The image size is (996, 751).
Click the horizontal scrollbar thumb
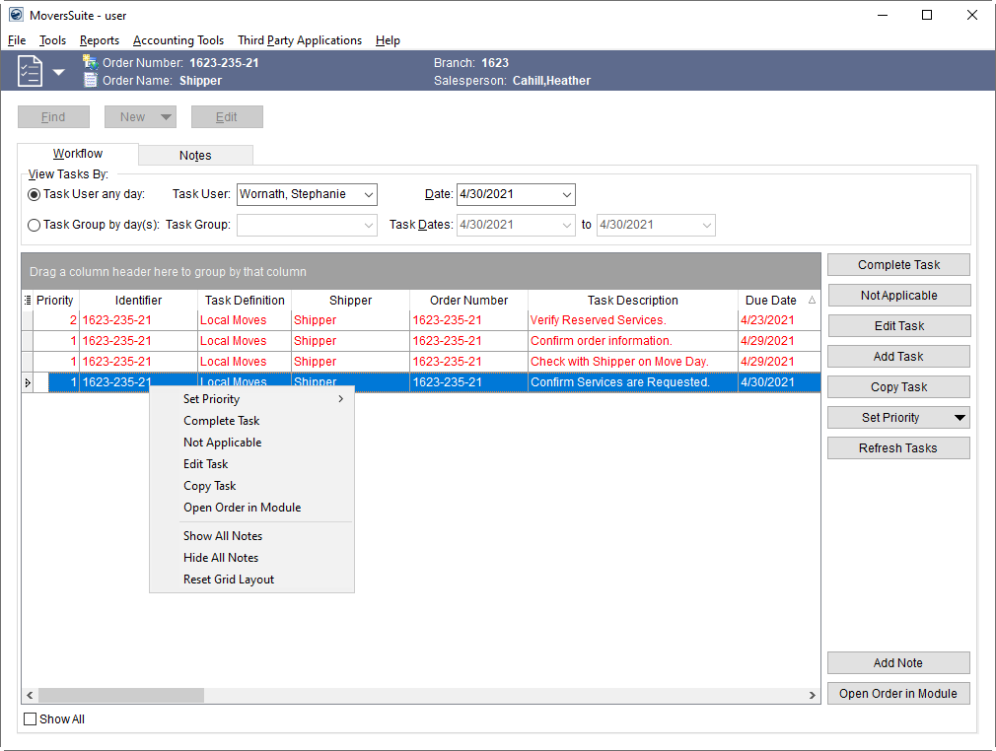tap(120, 695)
